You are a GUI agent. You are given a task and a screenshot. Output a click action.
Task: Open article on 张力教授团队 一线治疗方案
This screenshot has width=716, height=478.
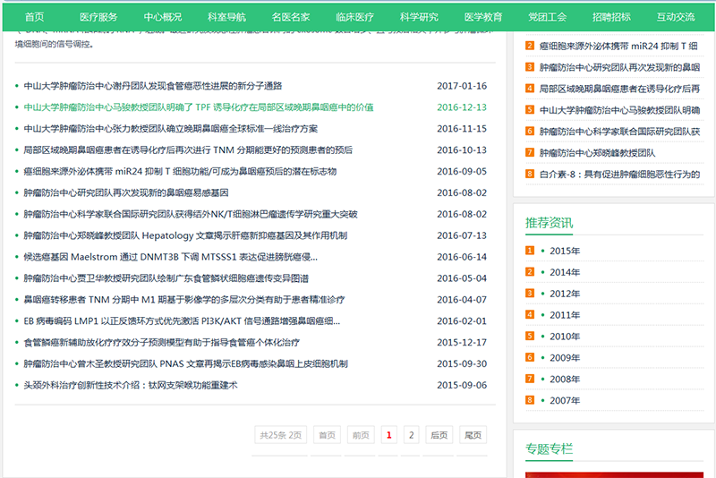(x=171, y=129)
